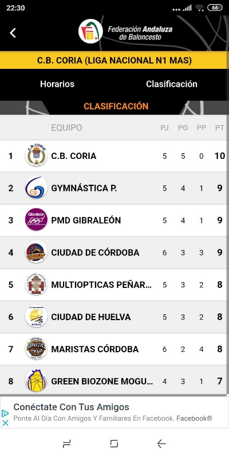
Task: Tap the PMD Gibraleón purple logo
Action: click(36, 220)
